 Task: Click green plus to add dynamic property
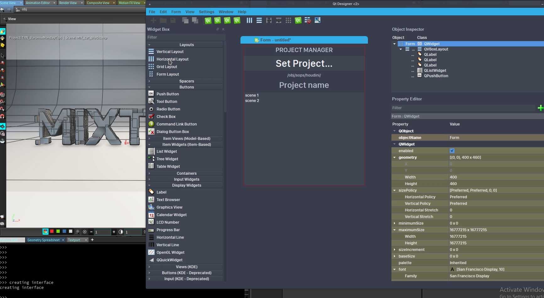(x=540, y=108)
